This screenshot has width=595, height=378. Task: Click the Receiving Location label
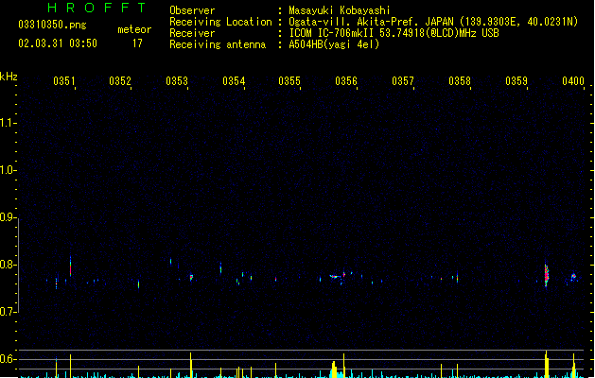point(220,22)
